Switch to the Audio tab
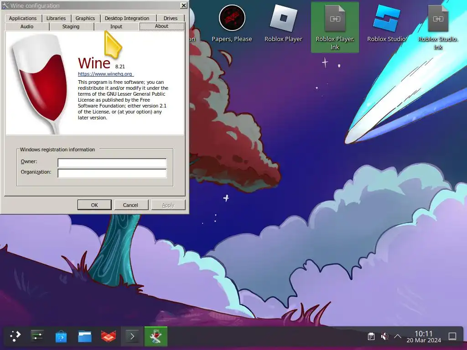467x350 pixels. (x=27, y=26)
